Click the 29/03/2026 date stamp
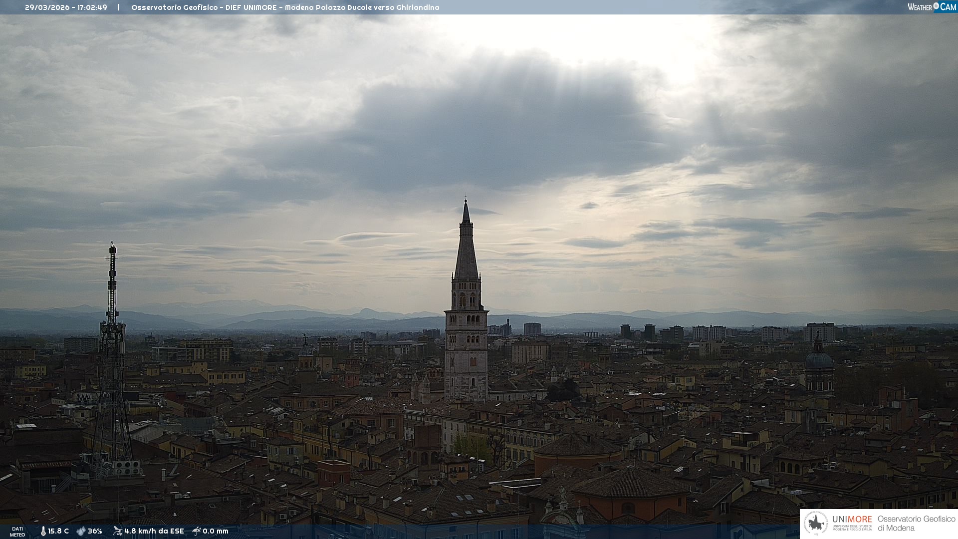Viewport: 958px width, 539px height. 47,7
